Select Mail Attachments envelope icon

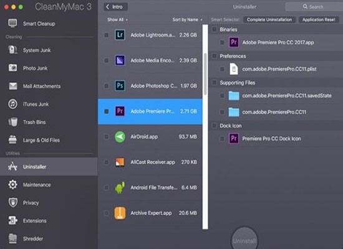point(13,86)
